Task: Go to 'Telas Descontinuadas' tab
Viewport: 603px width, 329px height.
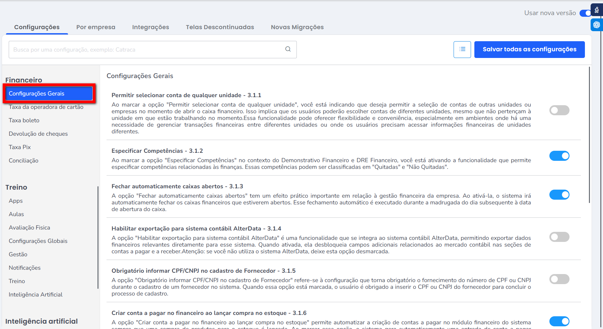Action: [220, 27]
